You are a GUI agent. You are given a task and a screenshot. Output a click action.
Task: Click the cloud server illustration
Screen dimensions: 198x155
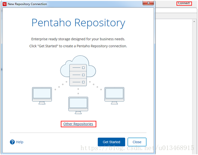pos(78,70)
